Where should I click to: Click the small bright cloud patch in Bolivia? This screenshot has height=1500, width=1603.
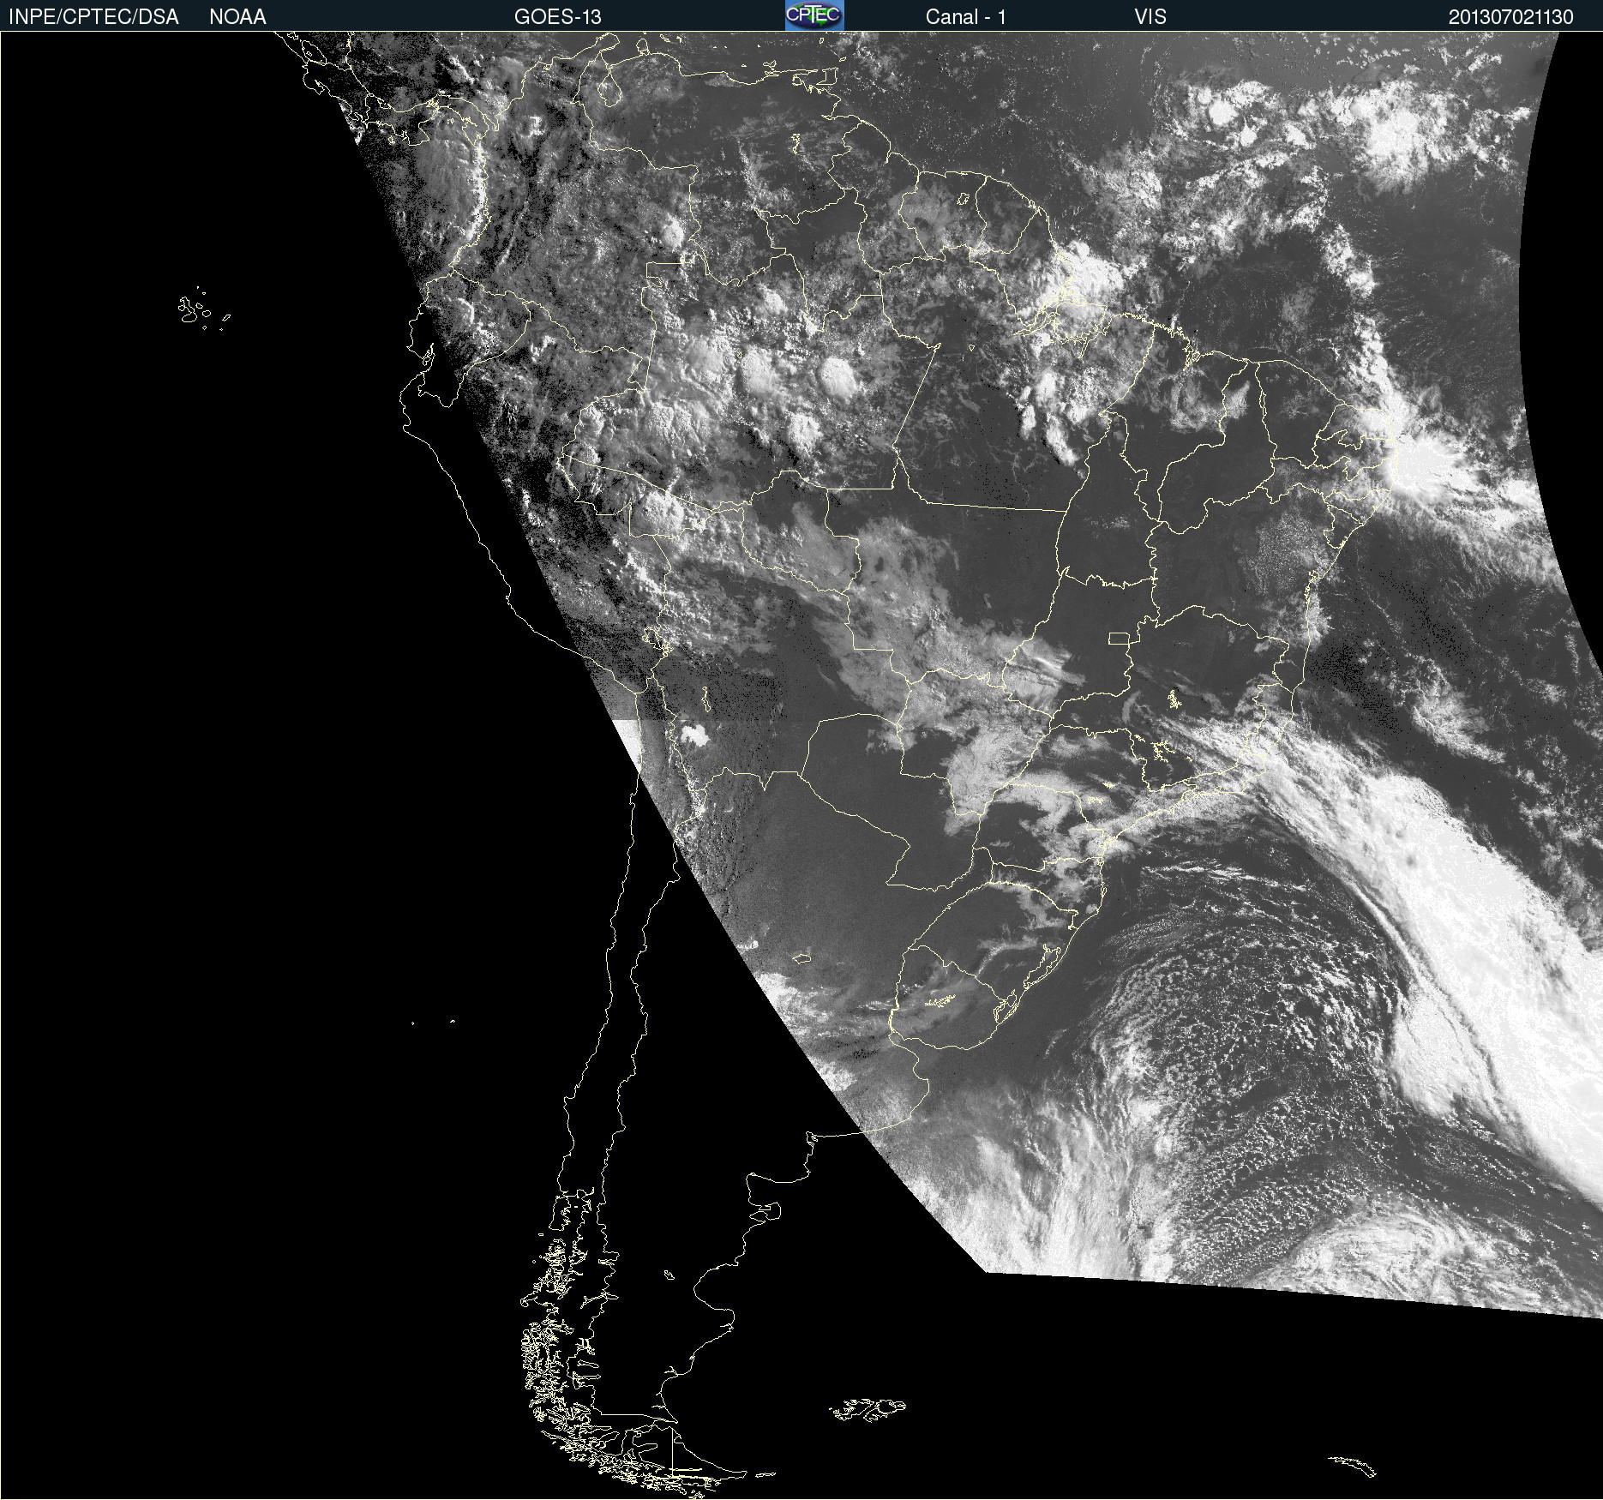(x=693, y=734)
